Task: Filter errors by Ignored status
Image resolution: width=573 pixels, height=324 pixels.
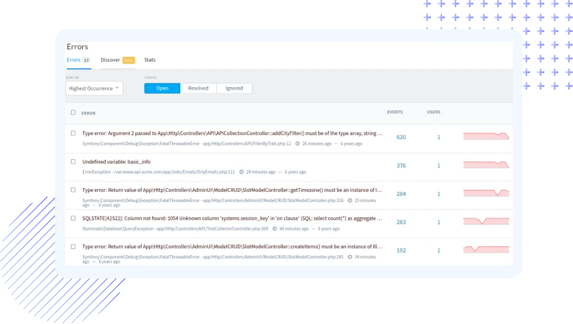Action: click(234, 88)
